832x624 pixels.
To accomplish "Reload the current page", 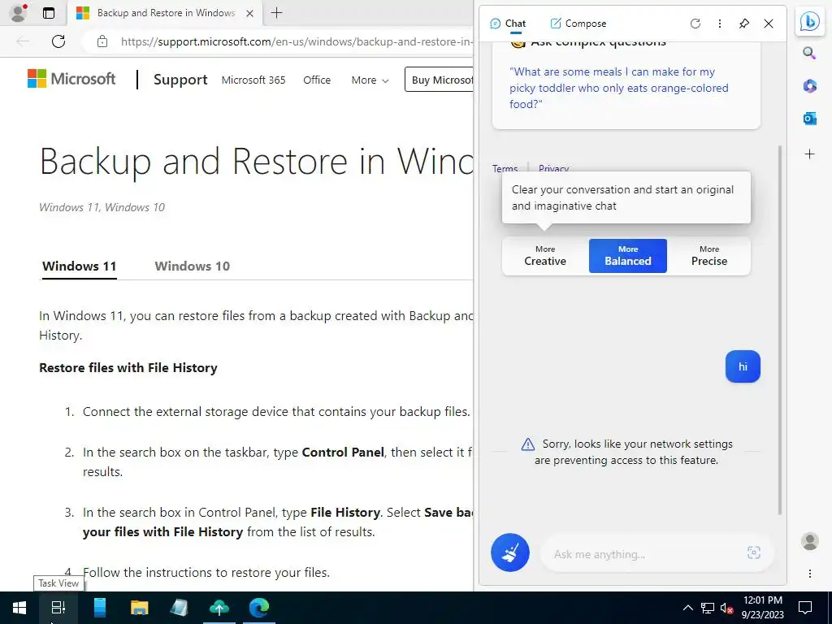I will (58, 41).
